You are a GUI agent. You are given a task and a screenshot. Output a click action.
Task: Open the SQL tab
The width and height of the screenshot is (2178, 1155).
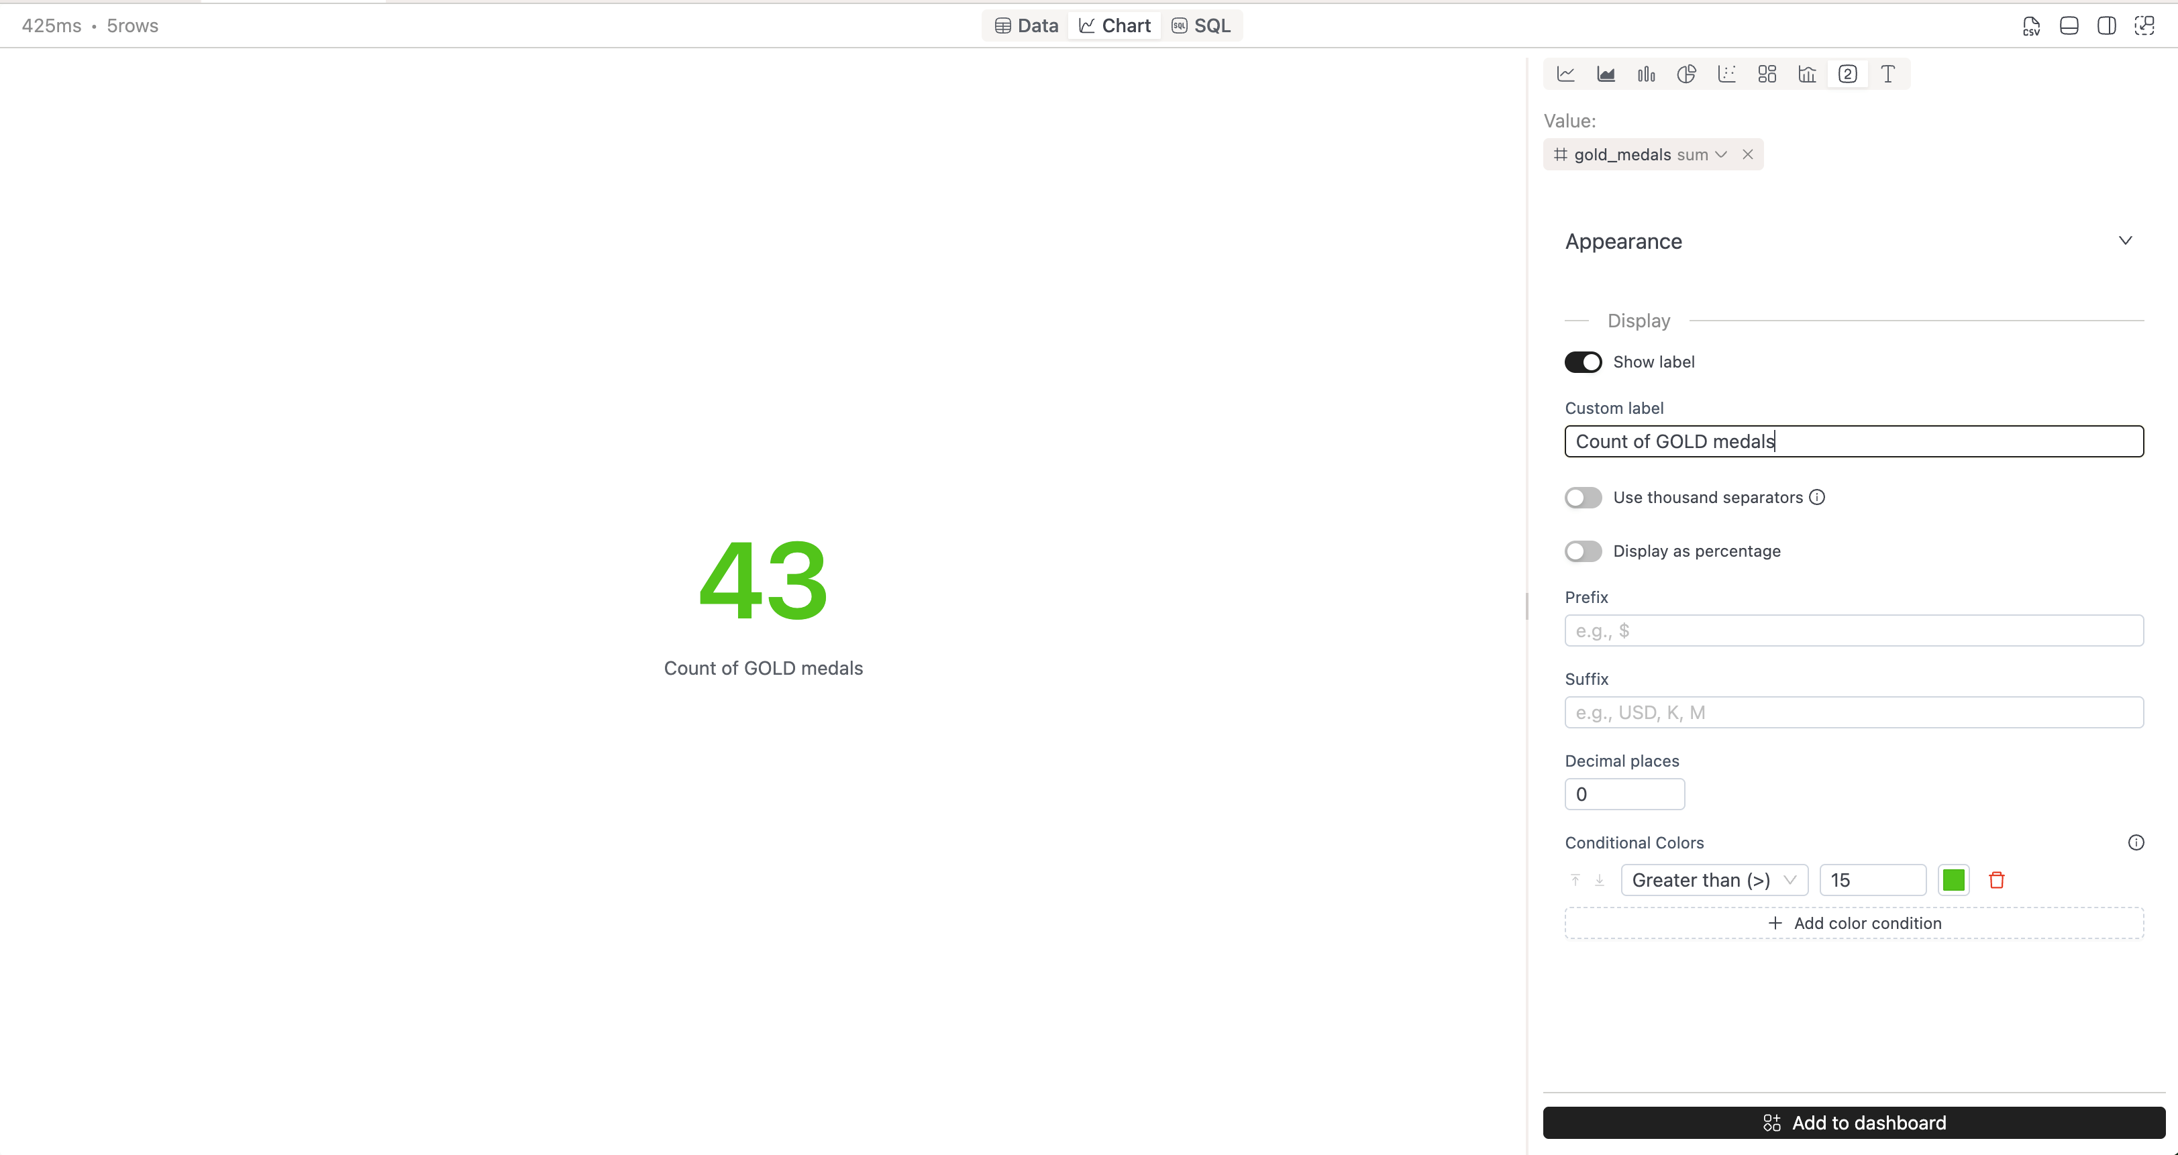pyautogui.click(x=1200, y=26)
